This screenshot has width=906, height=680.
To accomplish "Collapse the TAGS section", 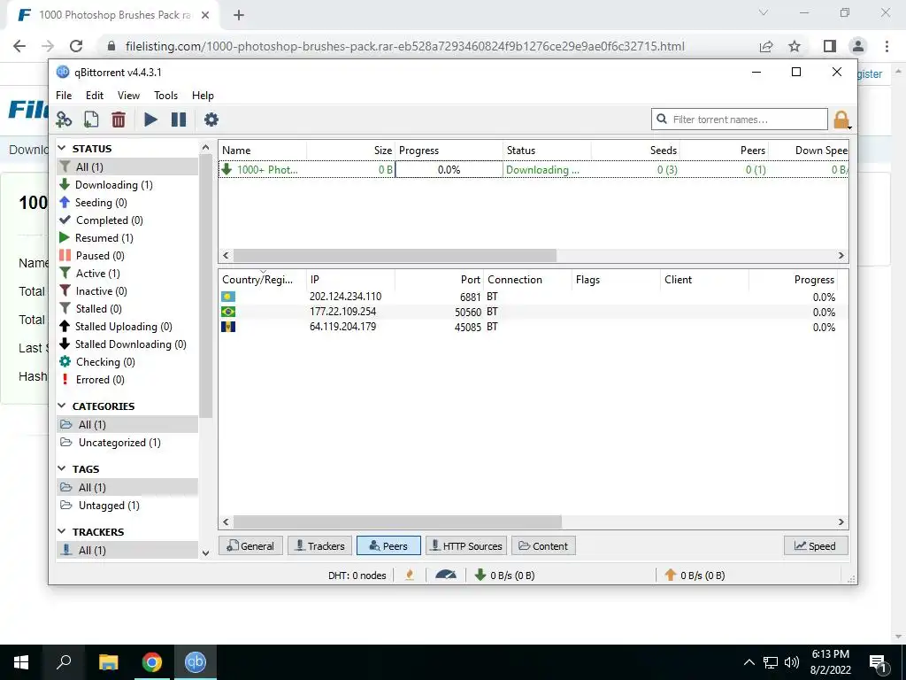I will 63,469.
